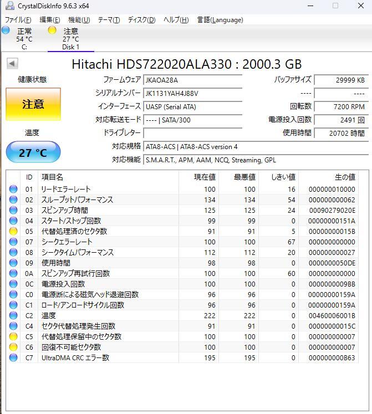This screenshot has width=372, height=414.
Task: Open the 機能(N) menu
Action: click(78, 20)
